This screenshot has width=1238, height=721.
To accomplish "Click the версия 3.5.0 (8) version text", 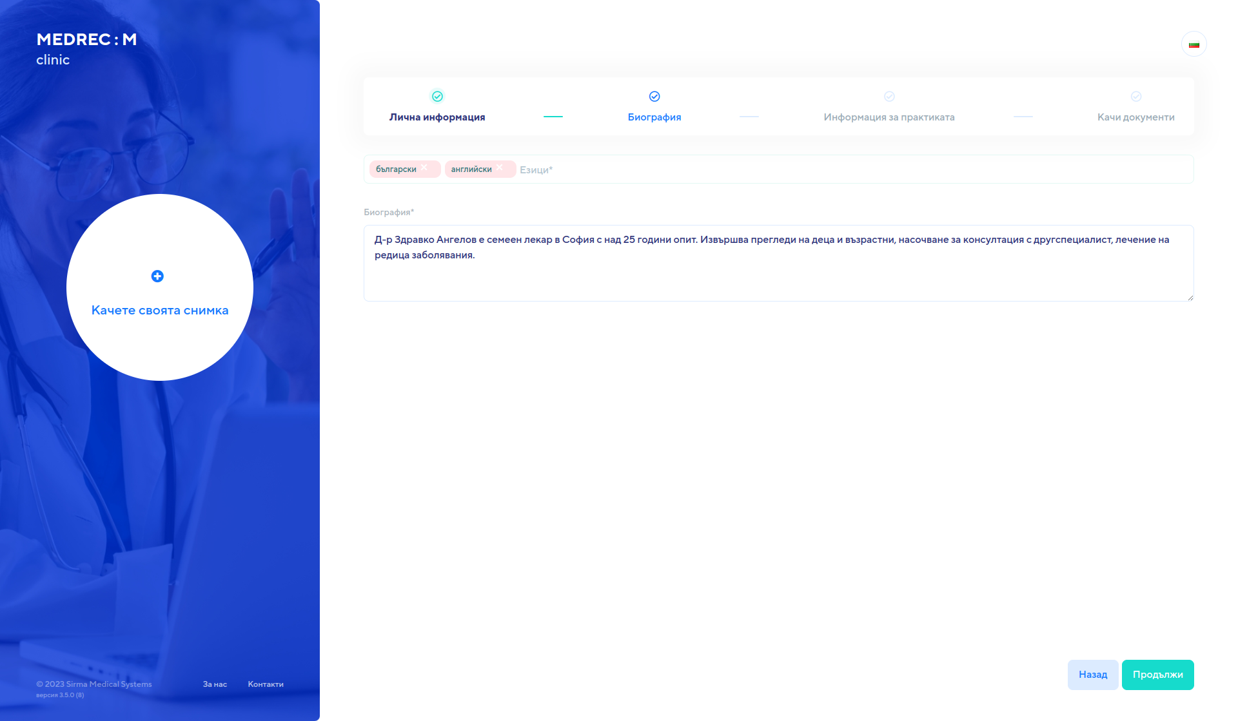I will [60, 695].
